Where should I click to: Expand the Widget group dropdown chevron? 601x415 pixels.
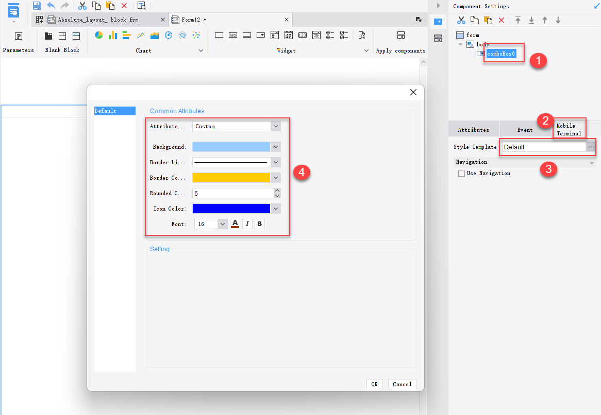366,50
